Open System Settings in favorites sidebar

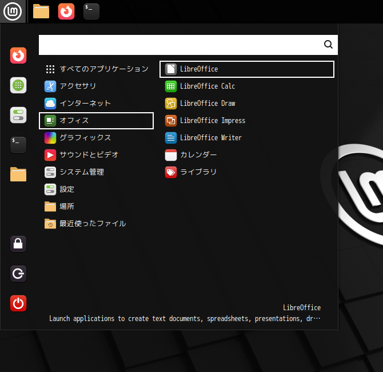click(x=18, y=115)
